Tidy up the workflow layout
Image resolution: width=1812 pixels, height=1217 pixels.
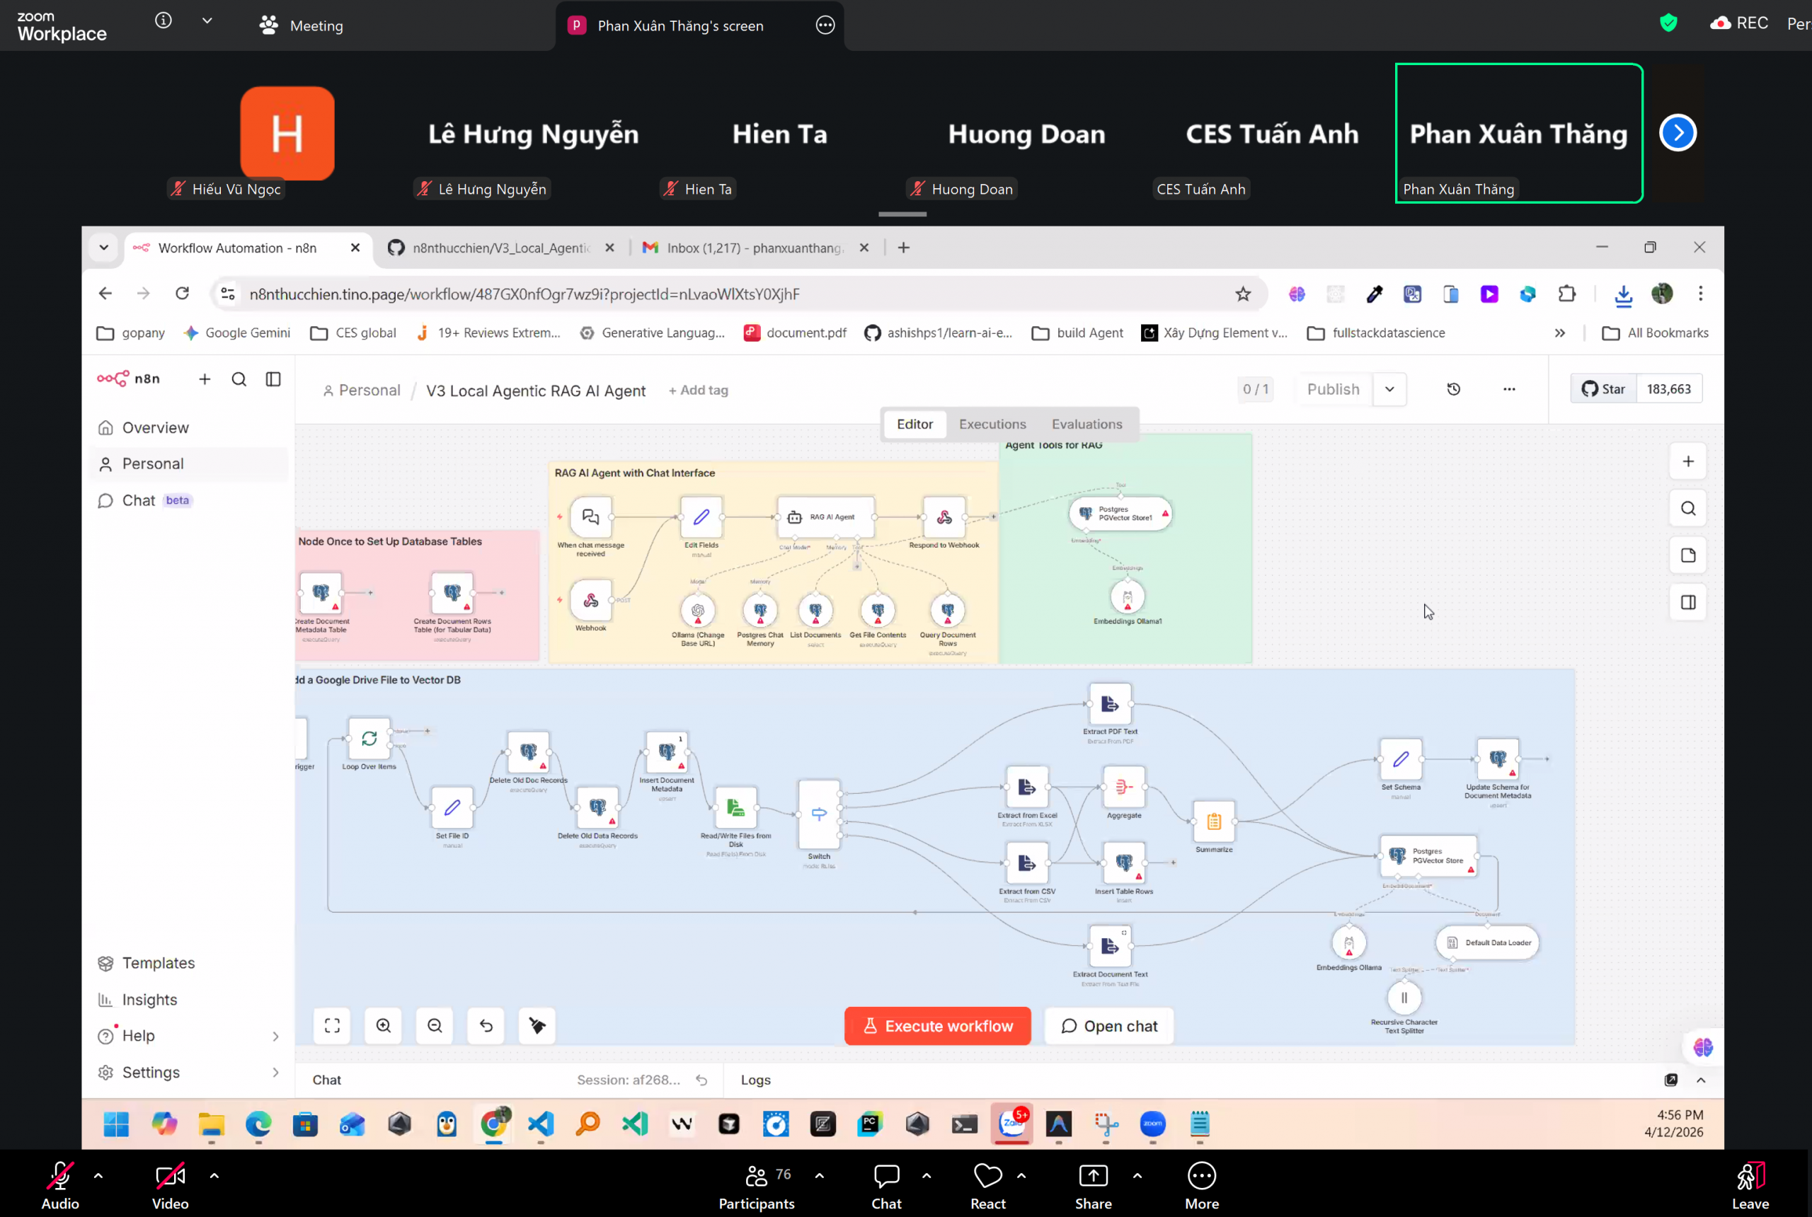[537, 1025]
